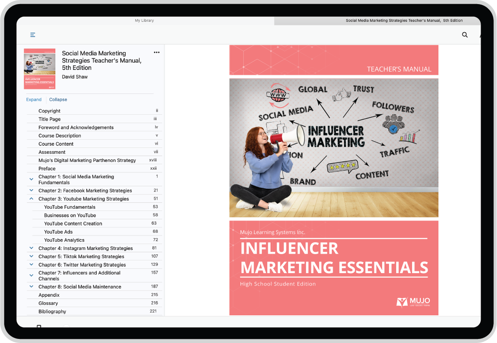
Task: Expand Chapter 5: Tiktok Marketing Strategies chevron
Action: 31,256
